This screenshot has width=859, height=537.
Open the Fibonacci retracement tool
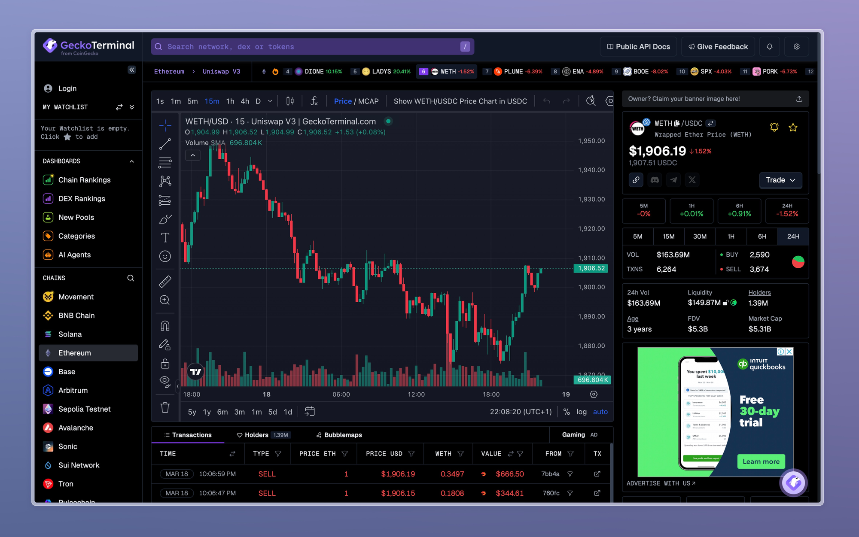(x=165, y=163)
